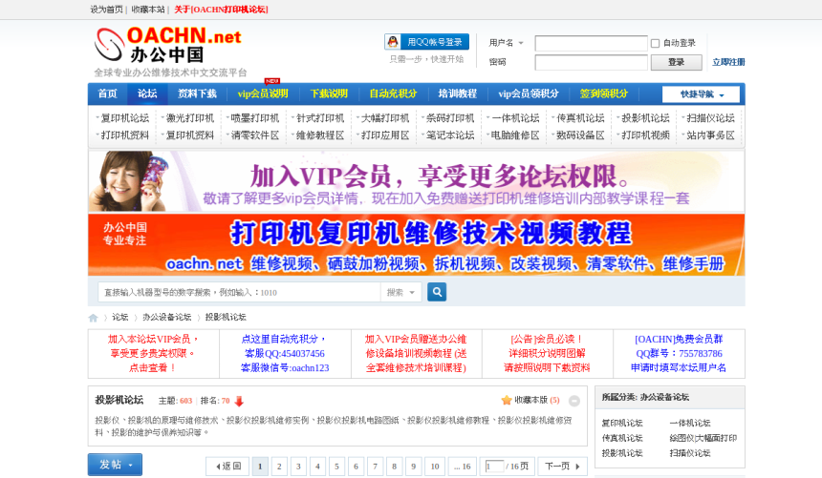Image resolution: width=822 pixels, height=478 pixels.
Task: Click breadcrumb 办公设备论坛
Action: click(x=166, y=318)
